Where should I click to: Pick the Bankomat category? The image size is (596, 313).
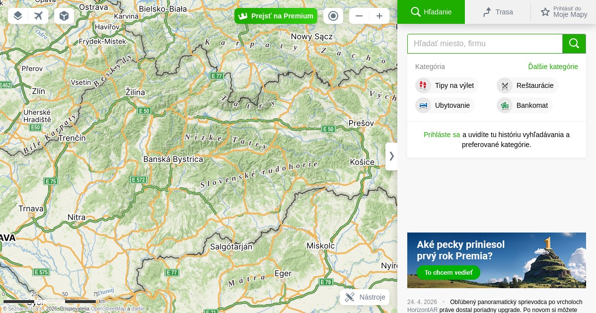[525, 105]
